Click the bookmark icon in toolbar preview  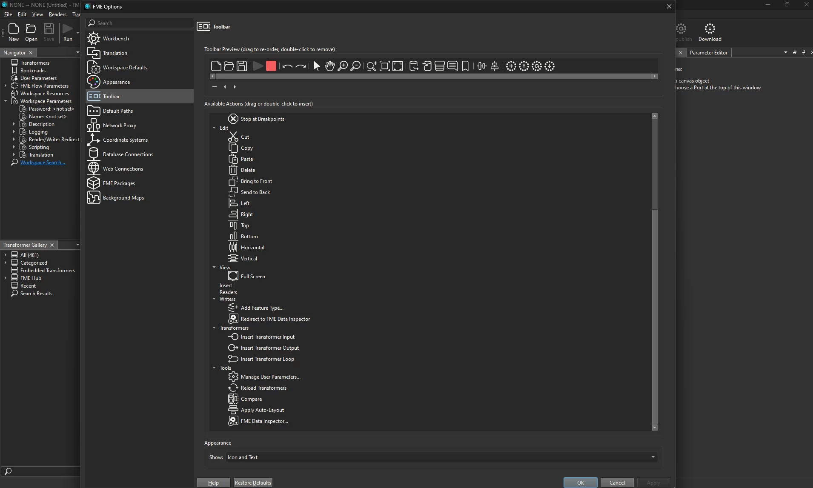pos(465,66)
